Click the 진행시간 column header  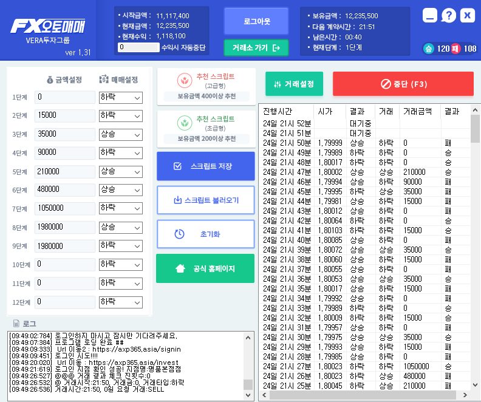point(287,111)
